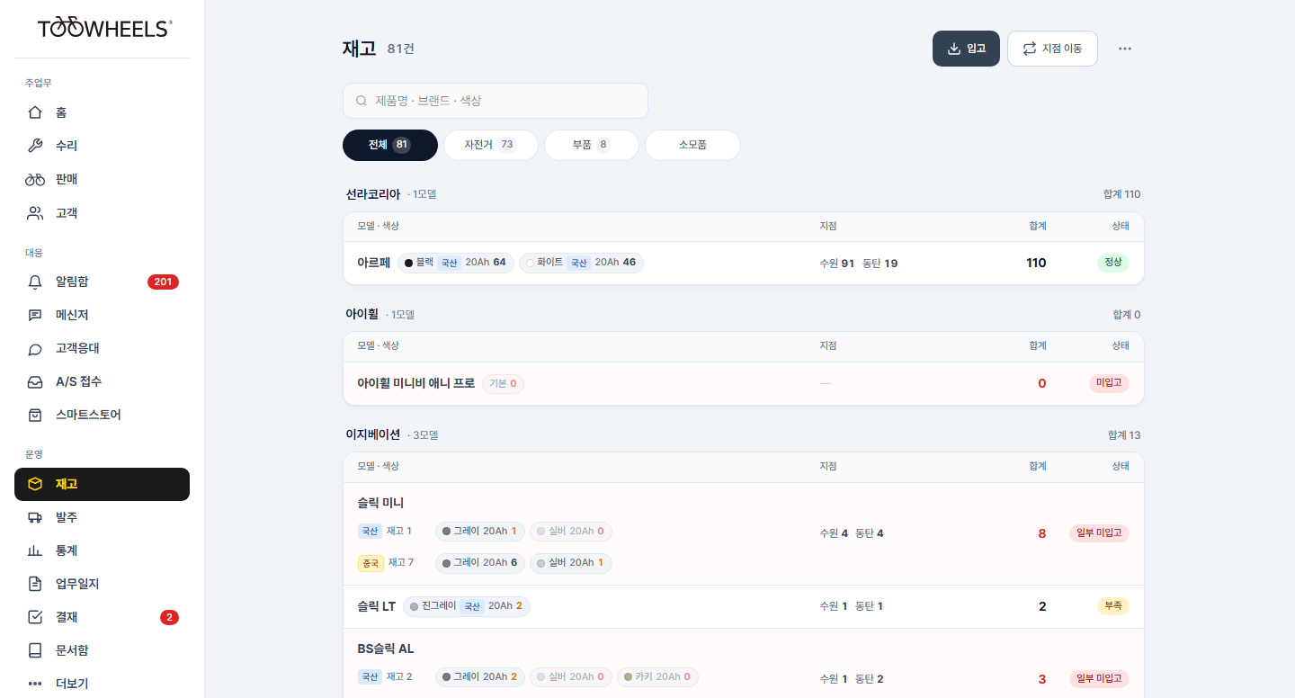Screen dimensions: 1295x698
Task: Click the 정상 status badge
Action: coord(1112,263)
